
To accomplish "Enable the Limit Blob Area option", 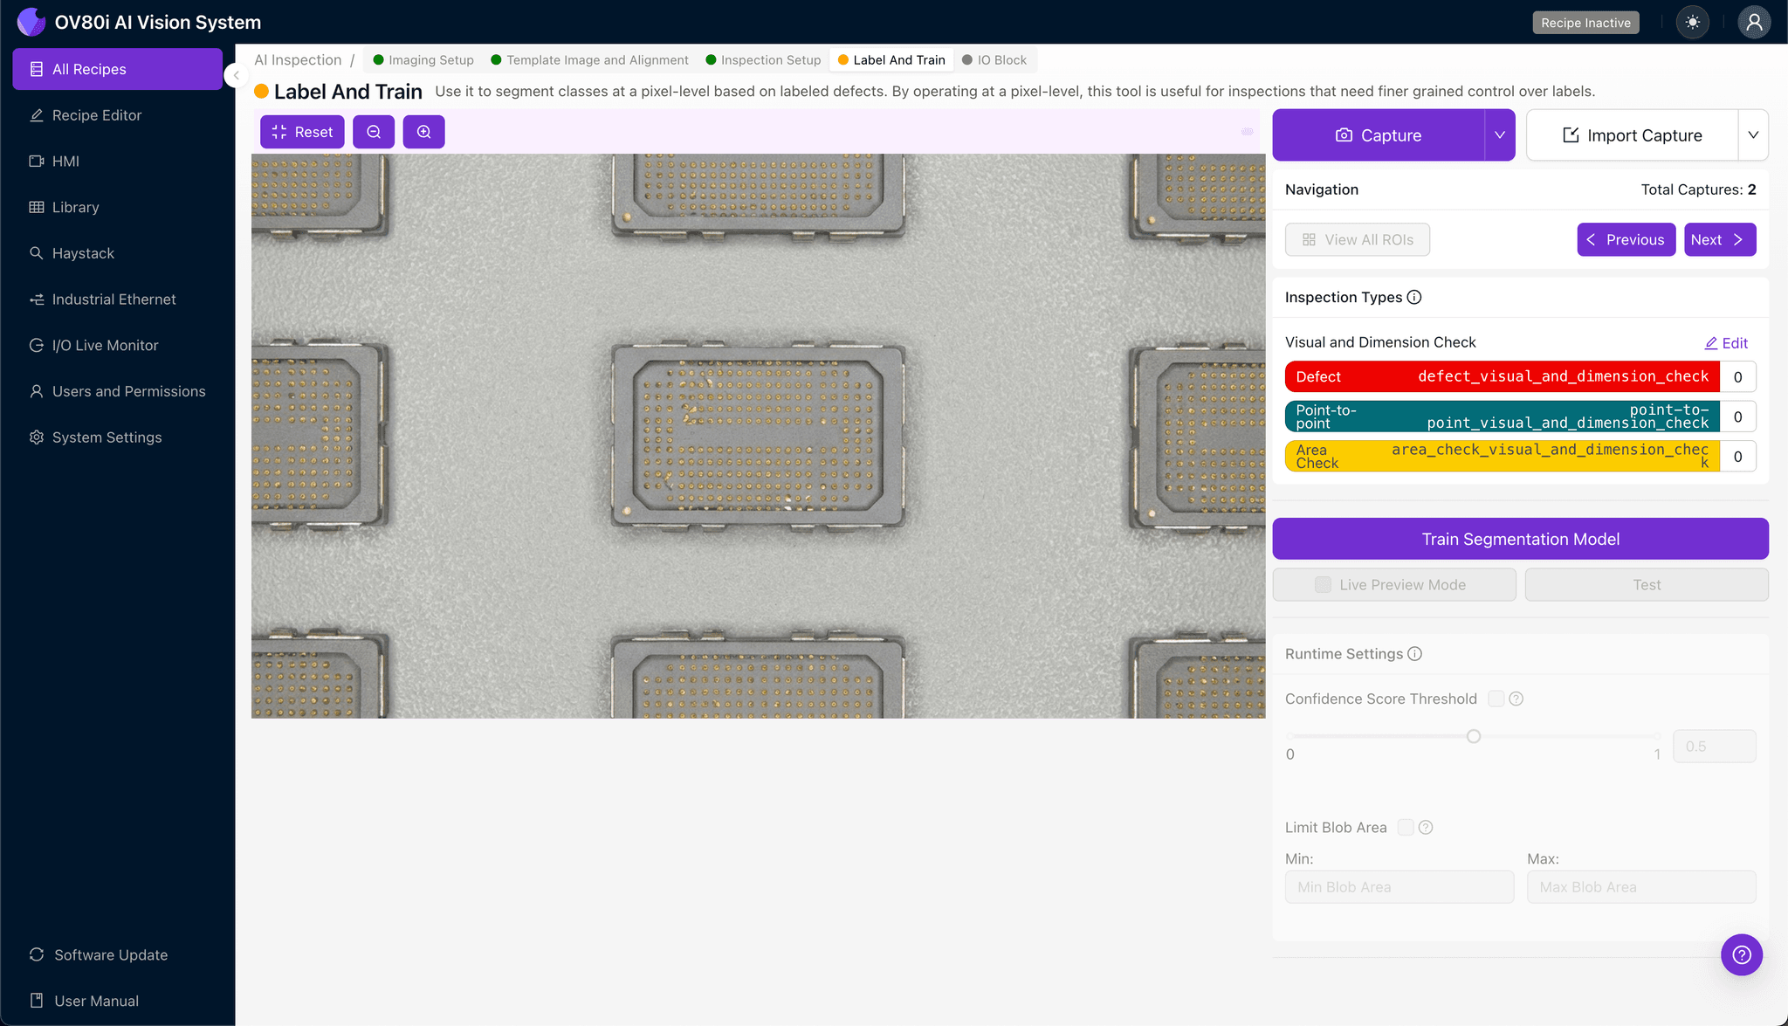I will pyautogui.click(x=1405, y=827).
